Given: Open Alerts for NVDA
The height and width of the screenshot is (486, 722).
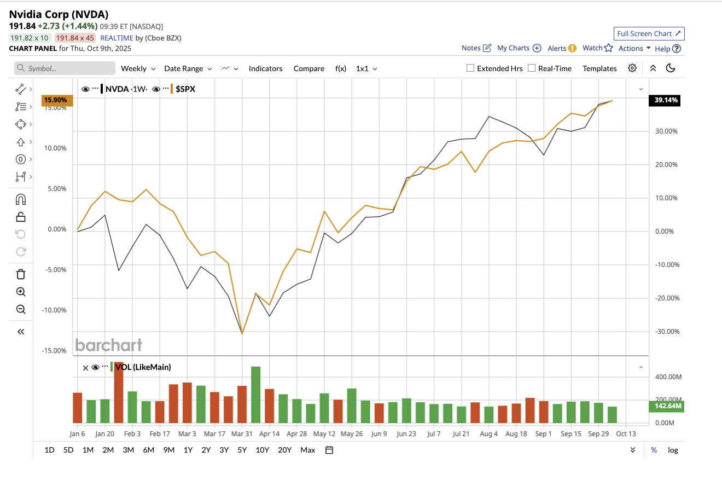Looking at the screenshot, I should point(562,48).
